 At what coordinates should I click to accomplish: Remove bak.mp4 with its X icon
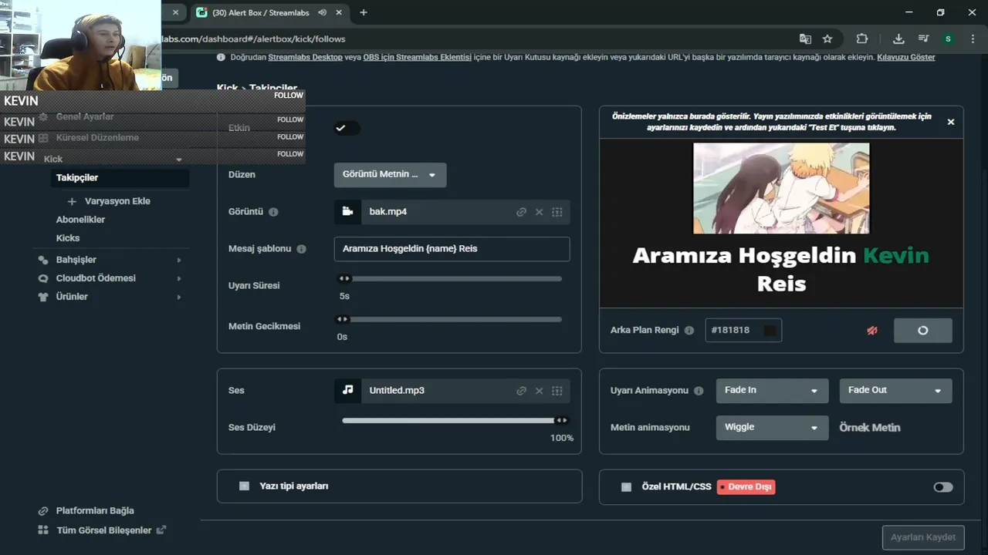click(539, 212)
